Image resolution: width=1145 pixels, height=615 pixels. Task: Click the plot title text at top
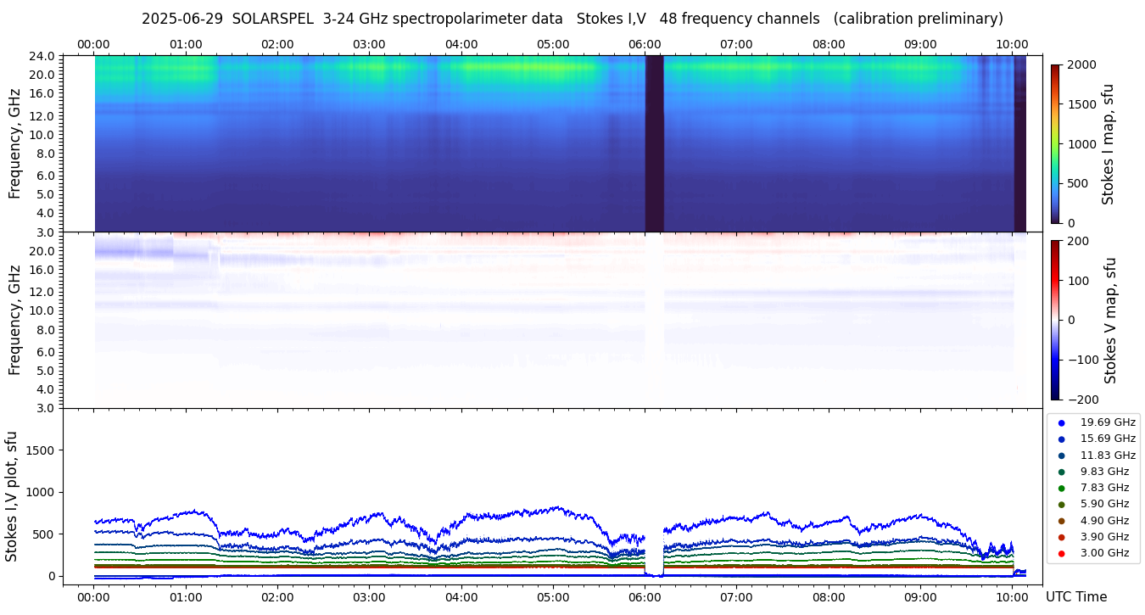coord(572,19)
